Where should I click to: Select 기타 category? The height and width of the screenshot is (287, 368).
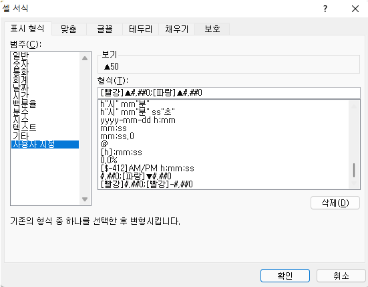tap(45, 136)
